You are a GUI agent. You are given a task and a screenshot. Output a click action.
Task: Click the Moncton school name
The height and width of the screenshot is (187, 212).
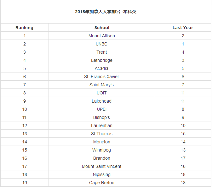[x=102, y=142]
